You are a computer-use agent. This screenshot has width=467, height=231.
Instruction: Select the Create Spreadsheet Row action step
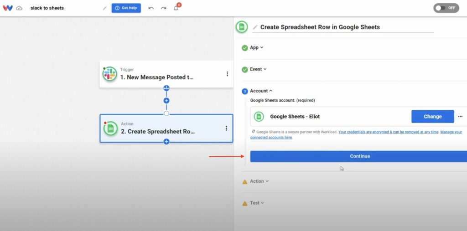coord(166,128)
